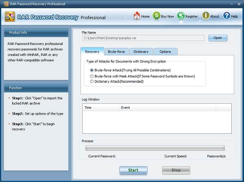Click the Open button to import archive
The image size is (244, 182).
218,38
